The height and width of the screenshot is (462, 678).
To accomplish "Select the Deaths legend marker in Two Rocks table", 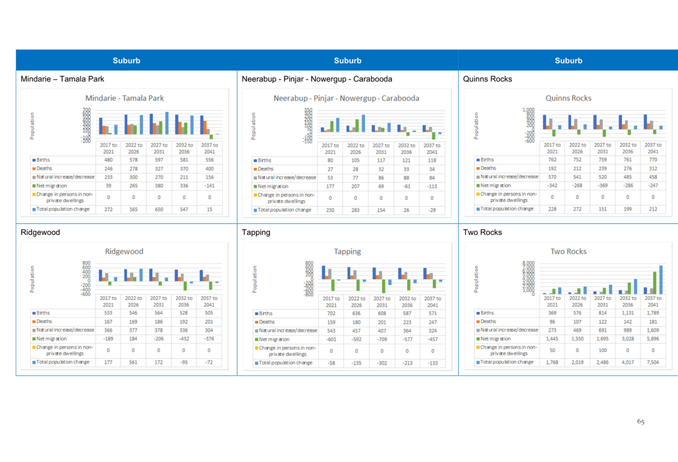I will pos(478,321).
